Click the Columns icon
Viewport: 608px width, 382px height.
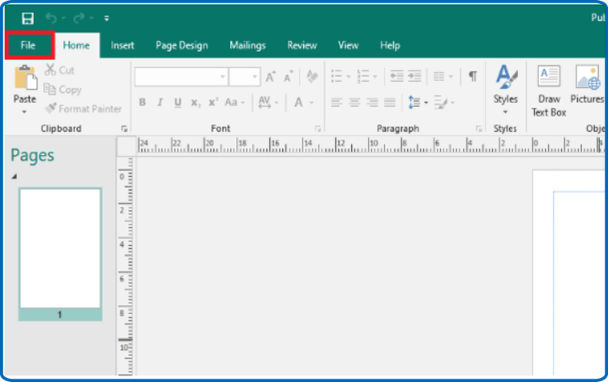[439, 76]
